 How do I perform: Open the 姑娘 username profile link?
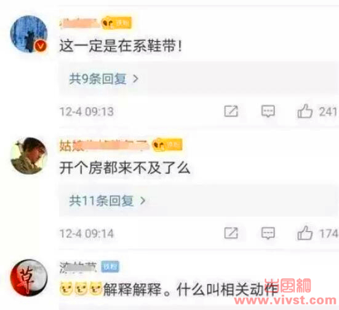[105, 145]
